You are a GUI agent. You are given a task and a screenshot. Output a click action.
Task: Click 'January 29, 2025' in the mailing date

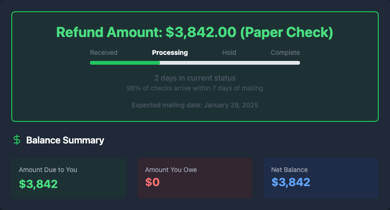(230, 105)
